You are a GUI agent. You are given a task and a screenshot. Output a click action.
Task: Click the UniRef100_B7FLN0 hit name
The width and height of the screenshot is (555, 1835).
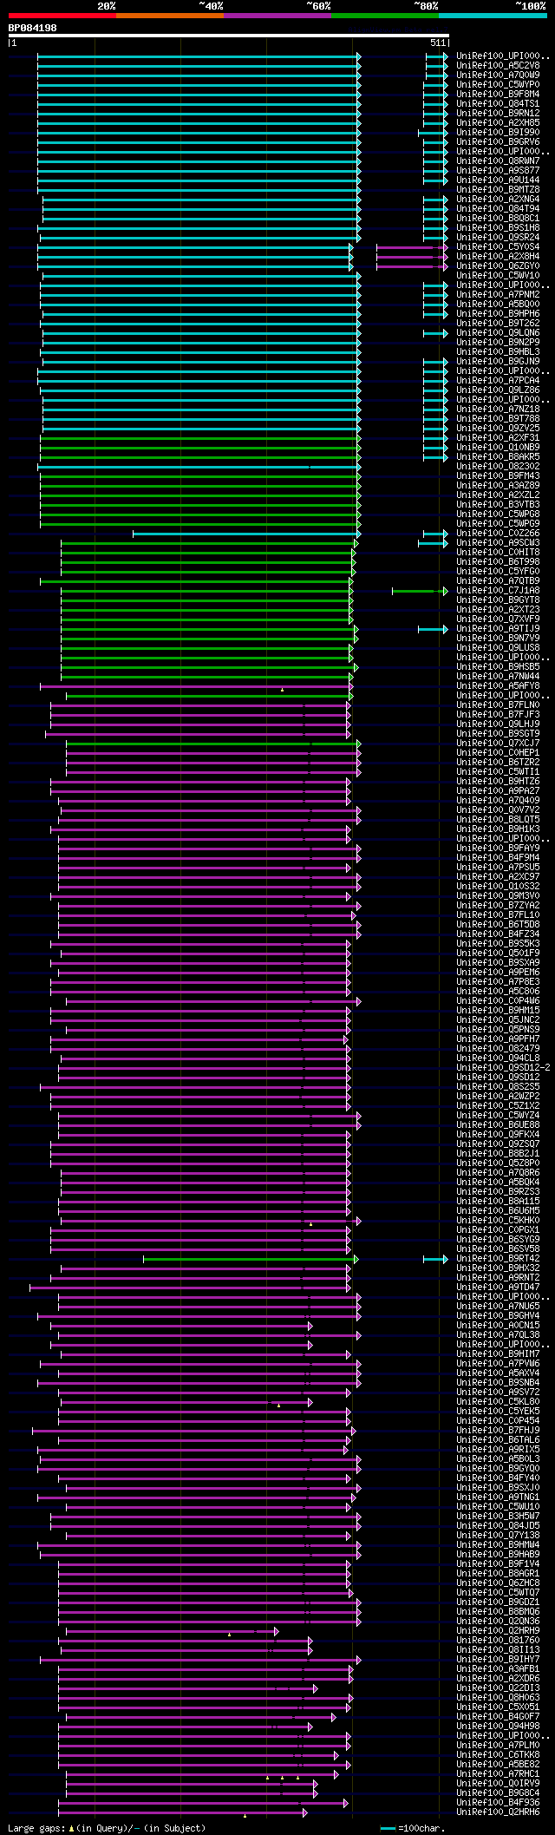[498, 705]
